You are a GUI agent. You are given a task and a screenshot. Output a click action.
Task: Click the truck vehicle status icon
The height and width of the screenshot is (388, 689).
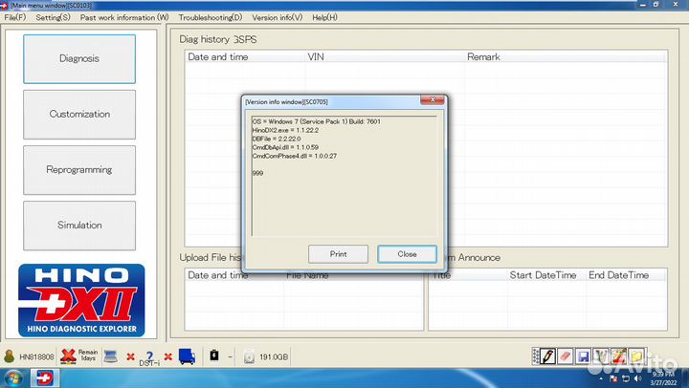tap(187, 356)
